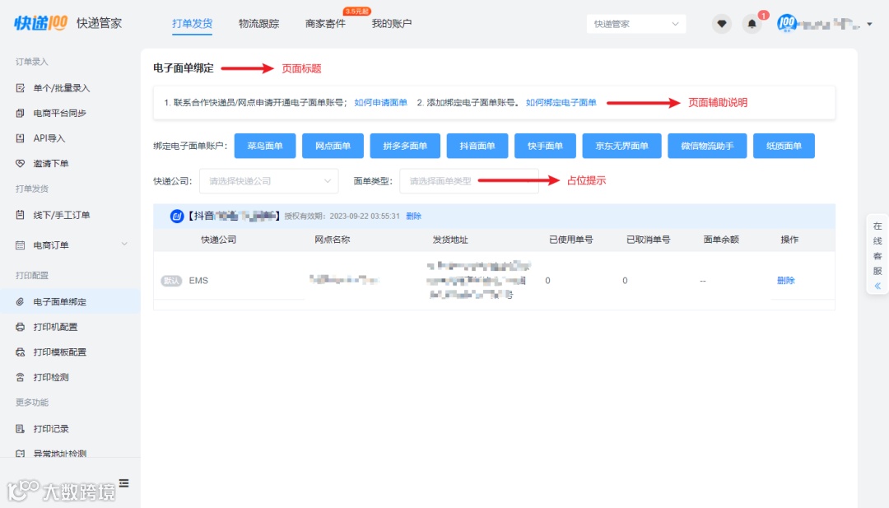
Task: Click the 电商平台同步 sidebar icon
Action: pos(21,113)
